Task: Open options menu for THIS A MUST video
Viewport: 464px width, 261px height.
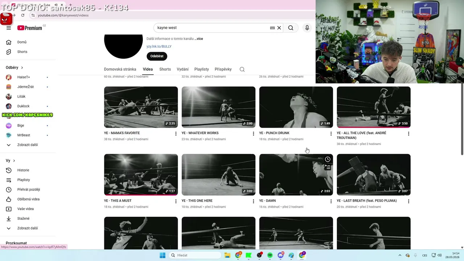Action: 176,201
